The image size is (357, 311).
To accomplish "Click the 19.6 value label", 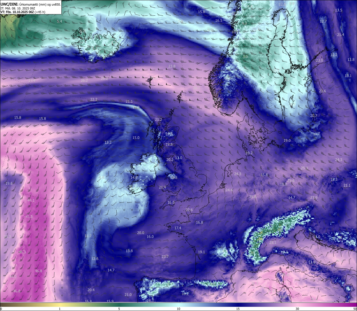I will pyautogui.click(x=9, y=183).
